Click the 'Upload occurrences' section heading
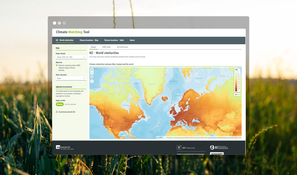Viewport: 297px width, 175px height. click(x=64, y=87)
